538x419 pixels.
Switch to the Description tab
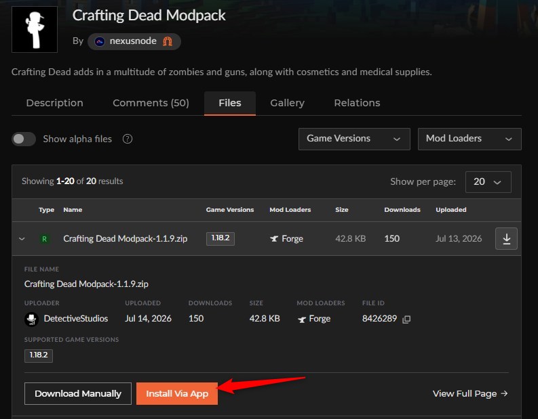pos(54,103)
